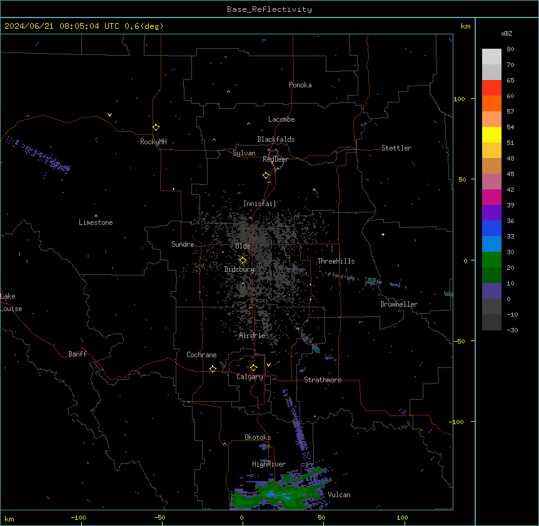The image size is (539, 526).
Task: Click the white 80 dBZ legend swatch
Action: tap(491, 57)
